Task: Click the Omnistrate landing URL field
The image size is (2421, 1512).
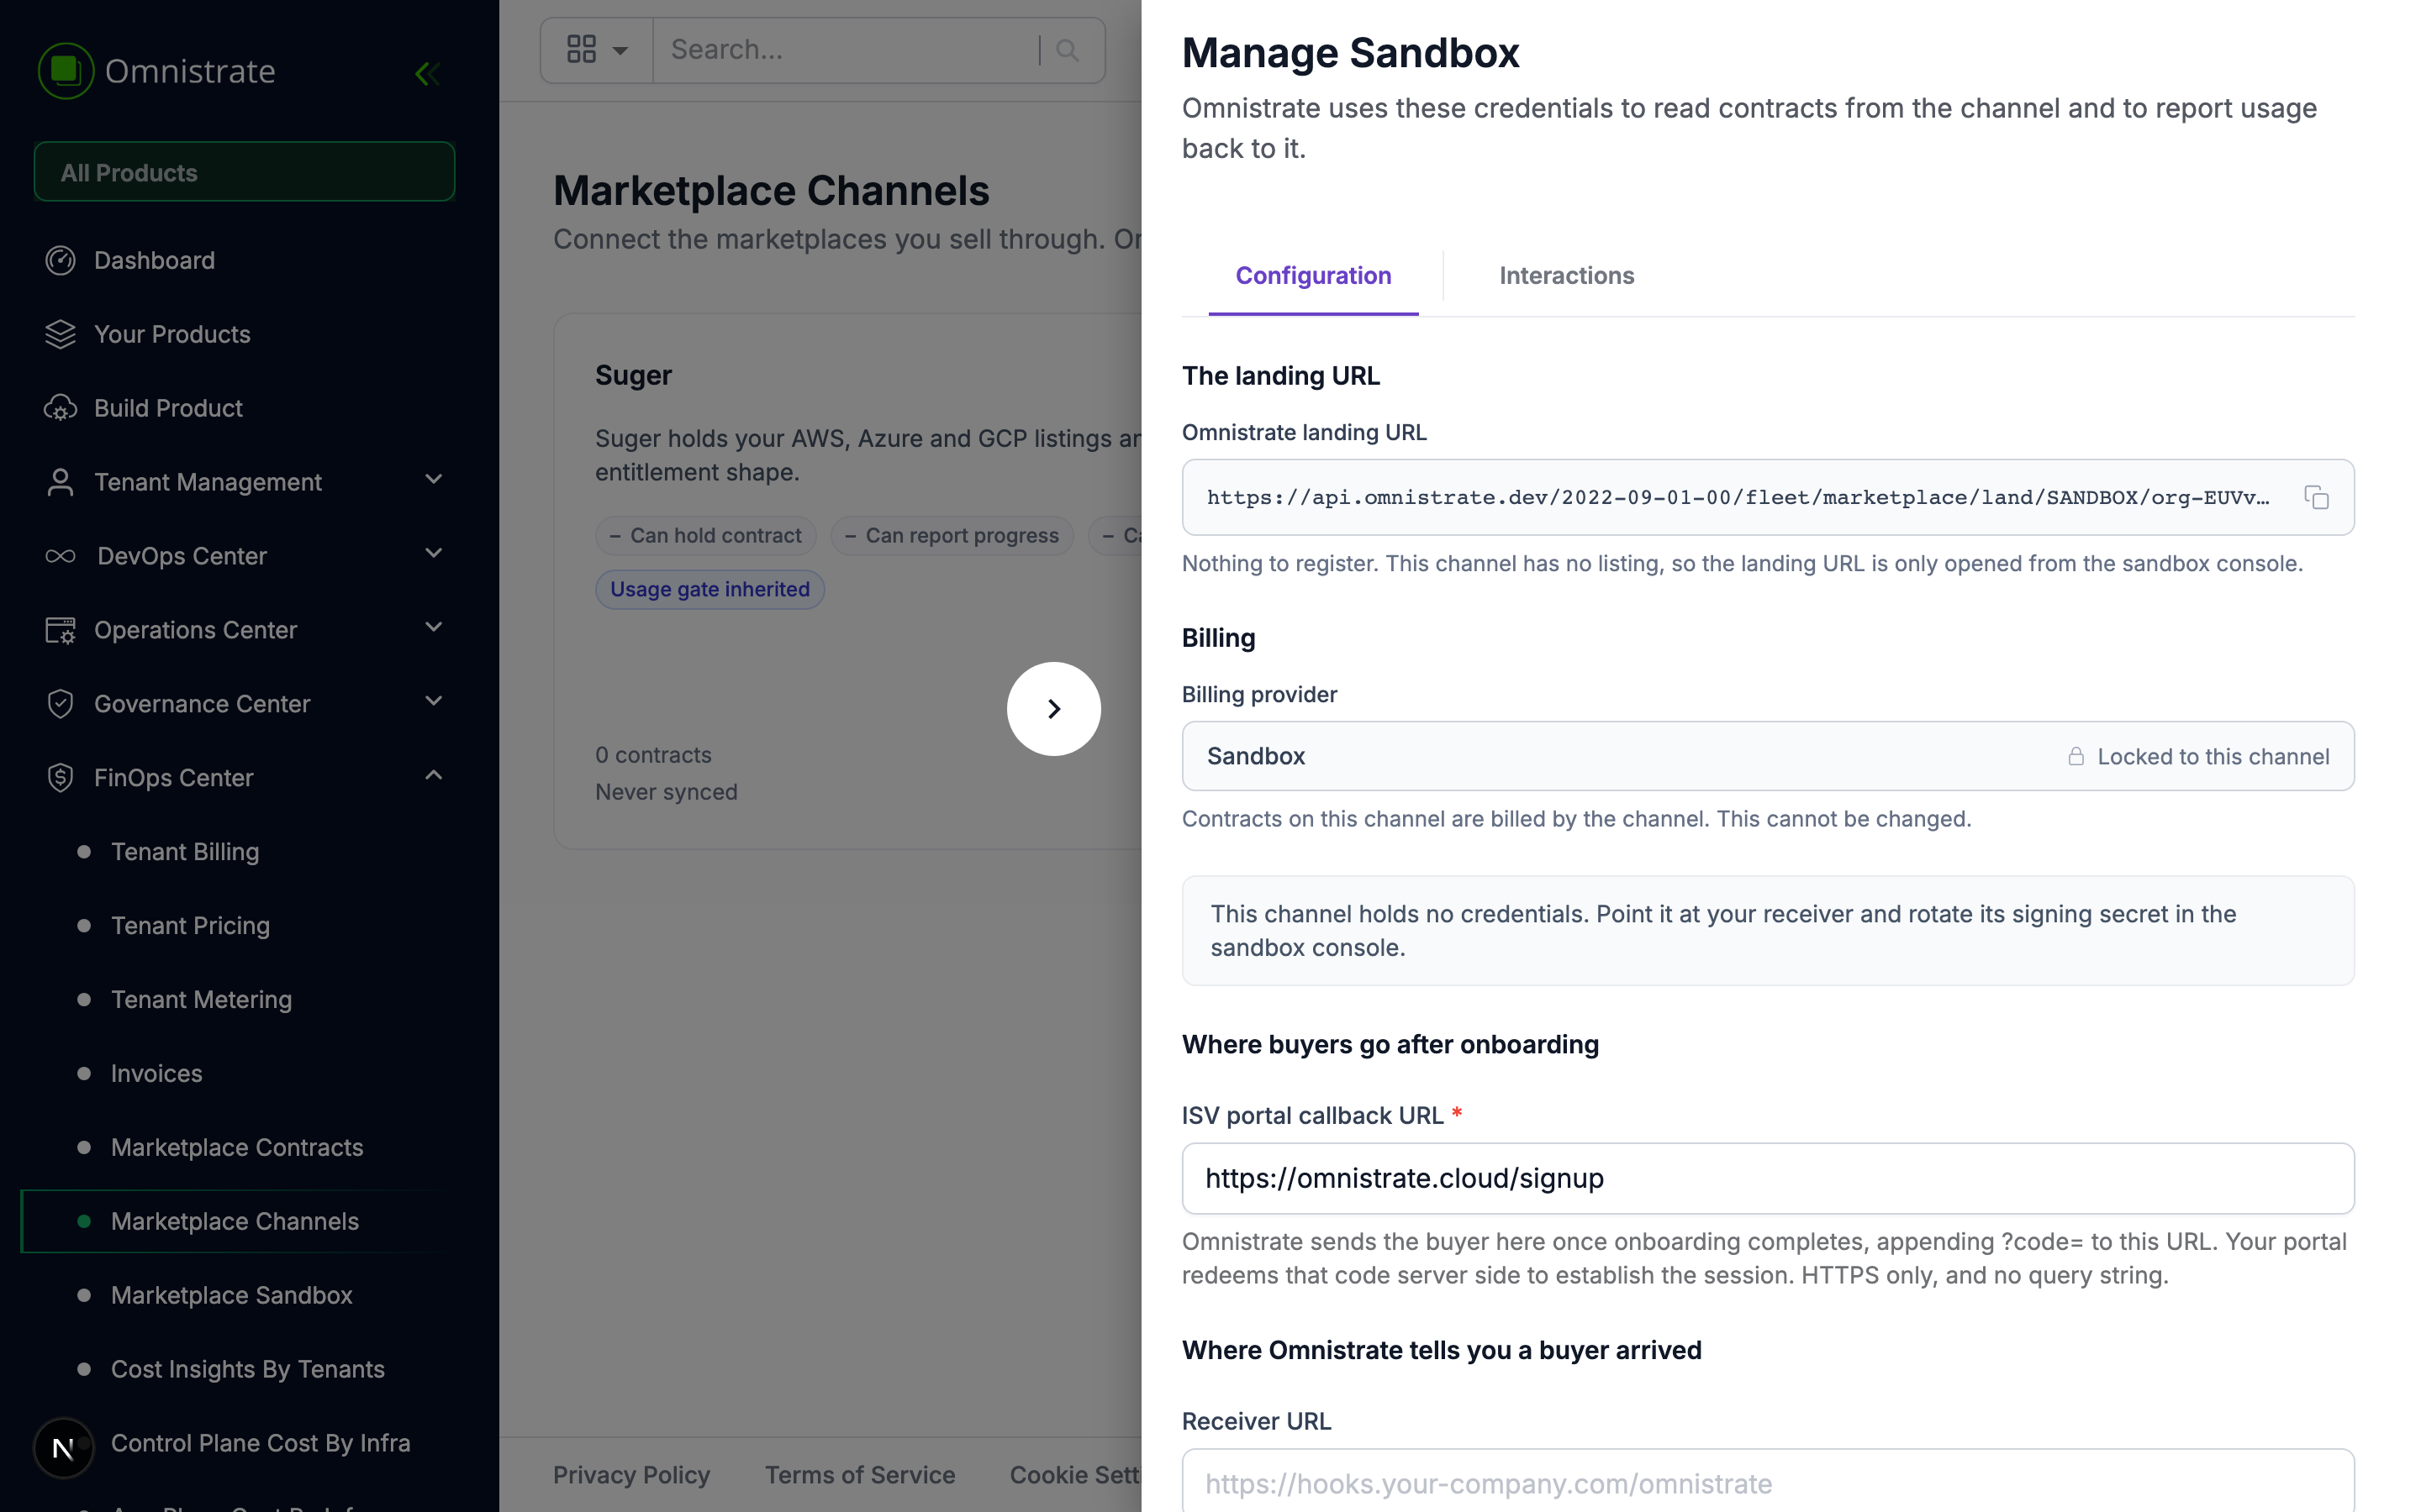Action: pyautogui.click(x=1768, y=497)
